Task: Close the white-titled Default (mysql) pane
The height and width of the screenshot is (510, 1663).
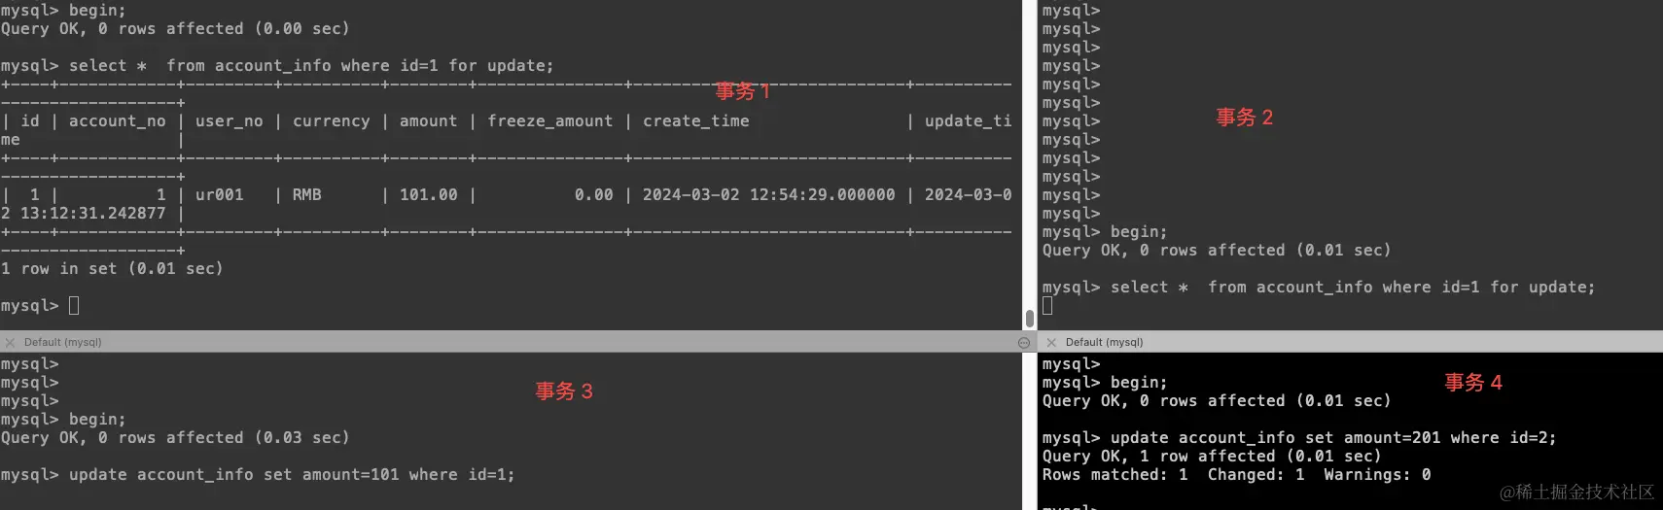Action: [1051, 342]
